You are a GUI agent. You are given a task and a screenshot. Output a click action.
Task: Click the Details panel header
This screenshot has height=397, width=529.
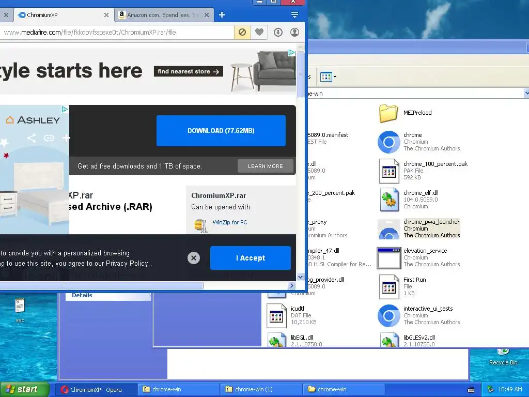click(82, 295)
